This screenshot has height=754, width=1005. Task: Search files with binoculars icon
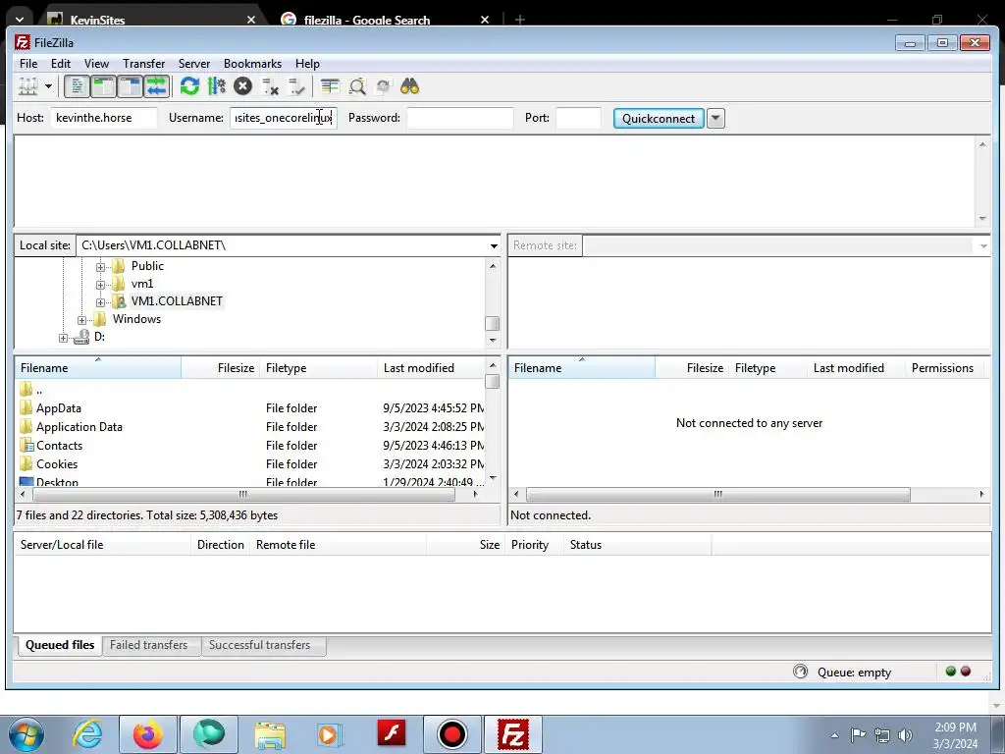409,86
